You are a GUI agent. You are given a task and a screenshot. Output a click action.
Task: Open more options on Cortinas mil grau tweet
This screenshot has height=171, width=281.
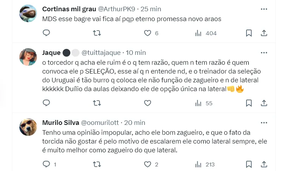tap(264, 9)
